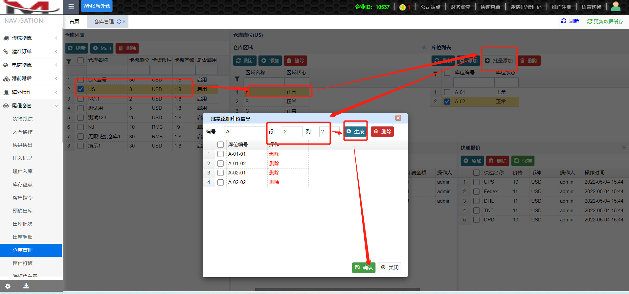This screenshot has height=294, width=629.
Task: Open 入仓操作 in the sidebar
Action: [x=23, y=132]
